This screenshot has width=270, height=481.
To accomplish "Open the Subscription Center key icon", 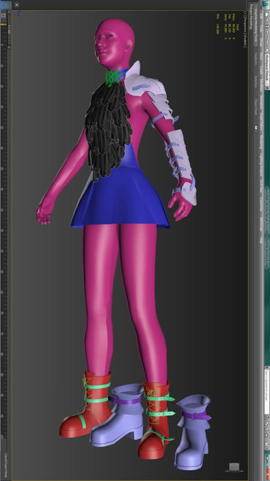I will pyautogui.click(x=267, y=423).
